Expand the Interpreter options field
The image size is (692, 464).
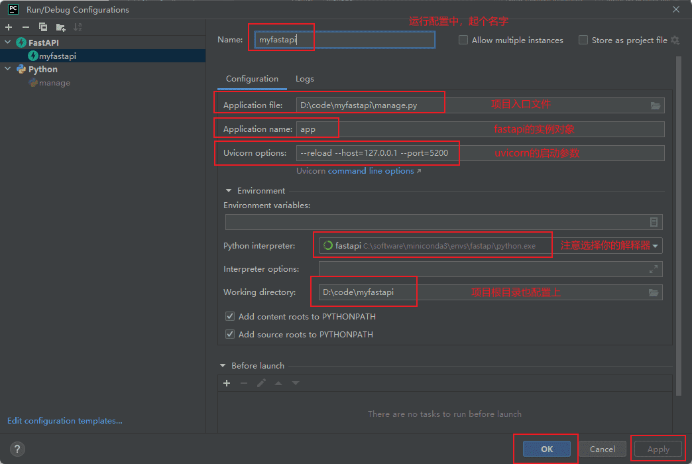click(654, 269)
